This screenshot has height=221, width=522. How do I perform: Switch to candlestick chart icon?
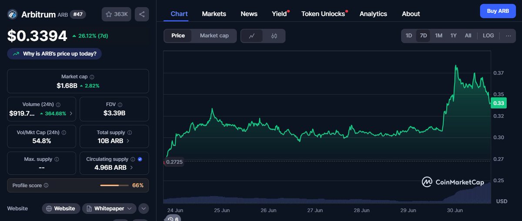click(274, 36)
